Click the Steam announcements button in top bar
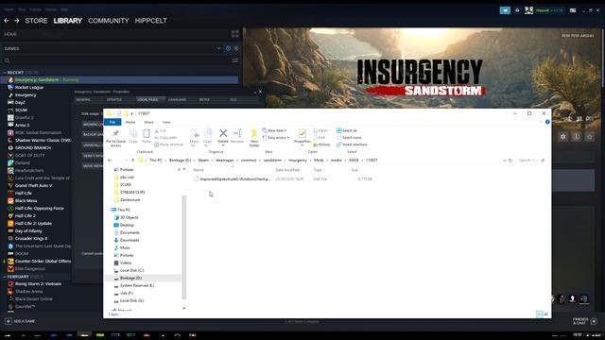 tap(505, 10)
